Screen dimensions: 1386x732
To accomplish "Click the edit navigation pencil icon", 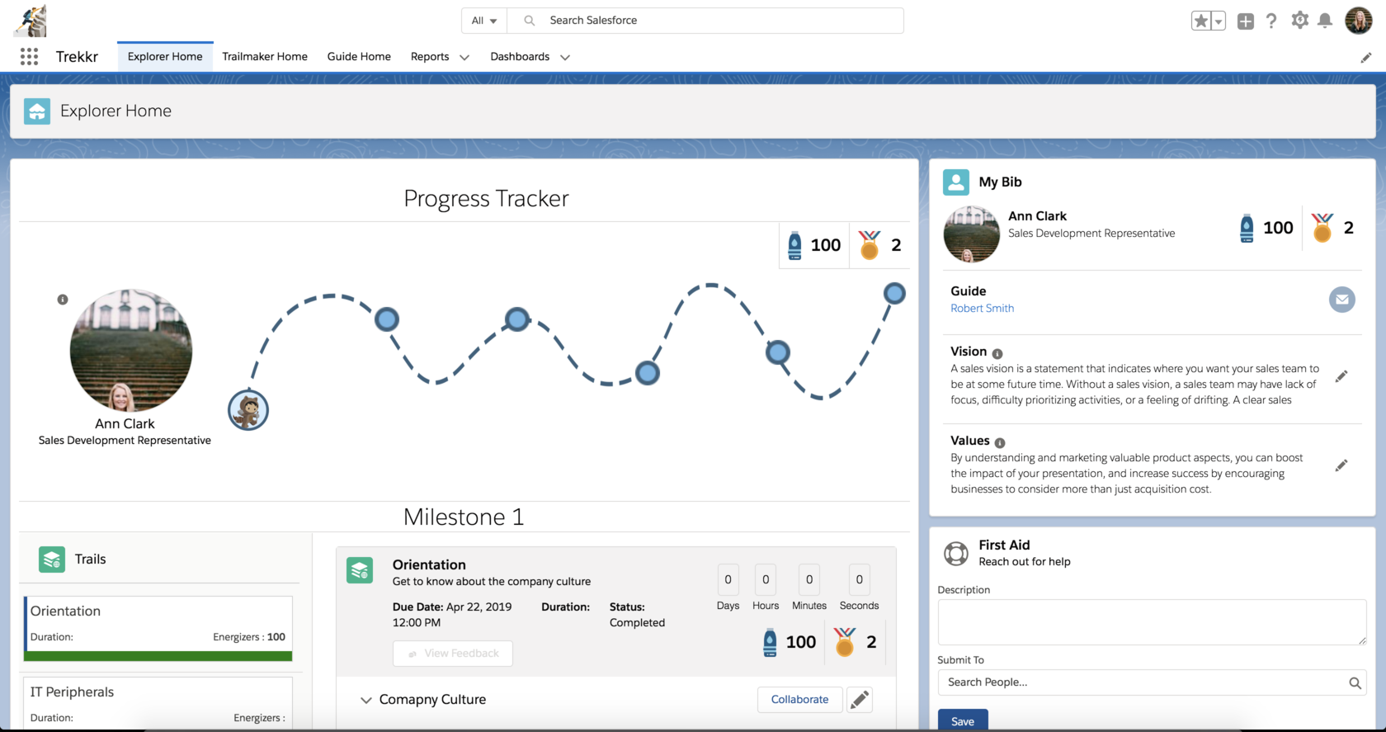I will [1366, 58].
